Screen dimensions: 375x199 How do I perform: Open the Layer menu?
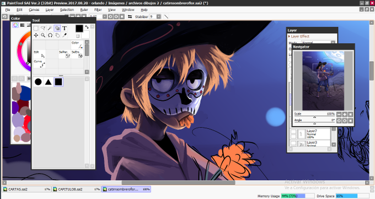click(x=50, y=10)
